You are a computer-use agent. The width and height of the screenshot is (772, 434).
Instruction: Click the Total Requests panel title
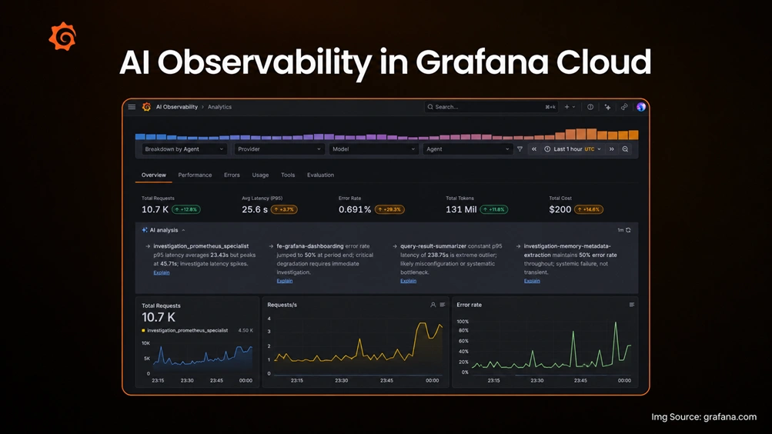coord(161,305)
